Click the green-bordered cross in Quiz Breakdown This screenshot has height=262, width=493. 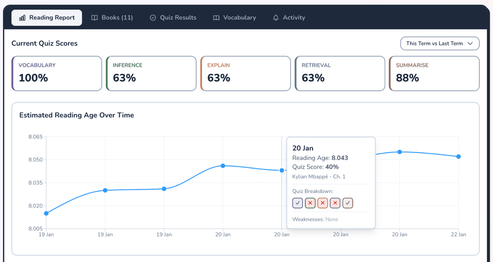pos(310,203)
